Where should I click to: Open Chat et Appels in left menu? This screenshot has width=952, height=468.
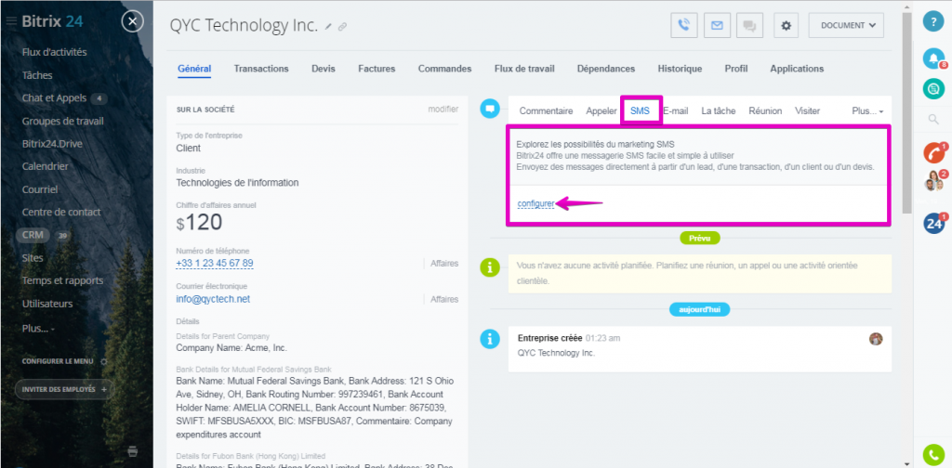coord(55,98)
